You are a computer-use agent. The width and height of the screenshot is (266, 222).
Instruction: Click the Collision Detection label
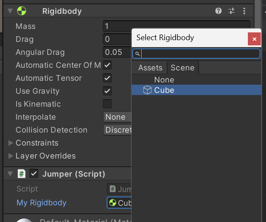pos(51,130)
